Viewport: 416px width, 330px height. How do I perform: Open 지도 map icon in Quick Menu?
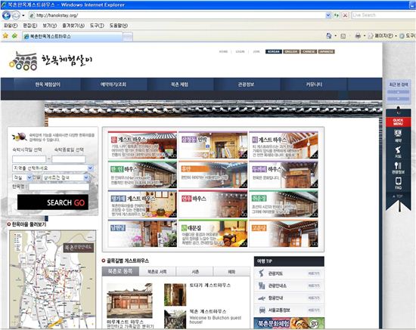[x=398, y=152]
